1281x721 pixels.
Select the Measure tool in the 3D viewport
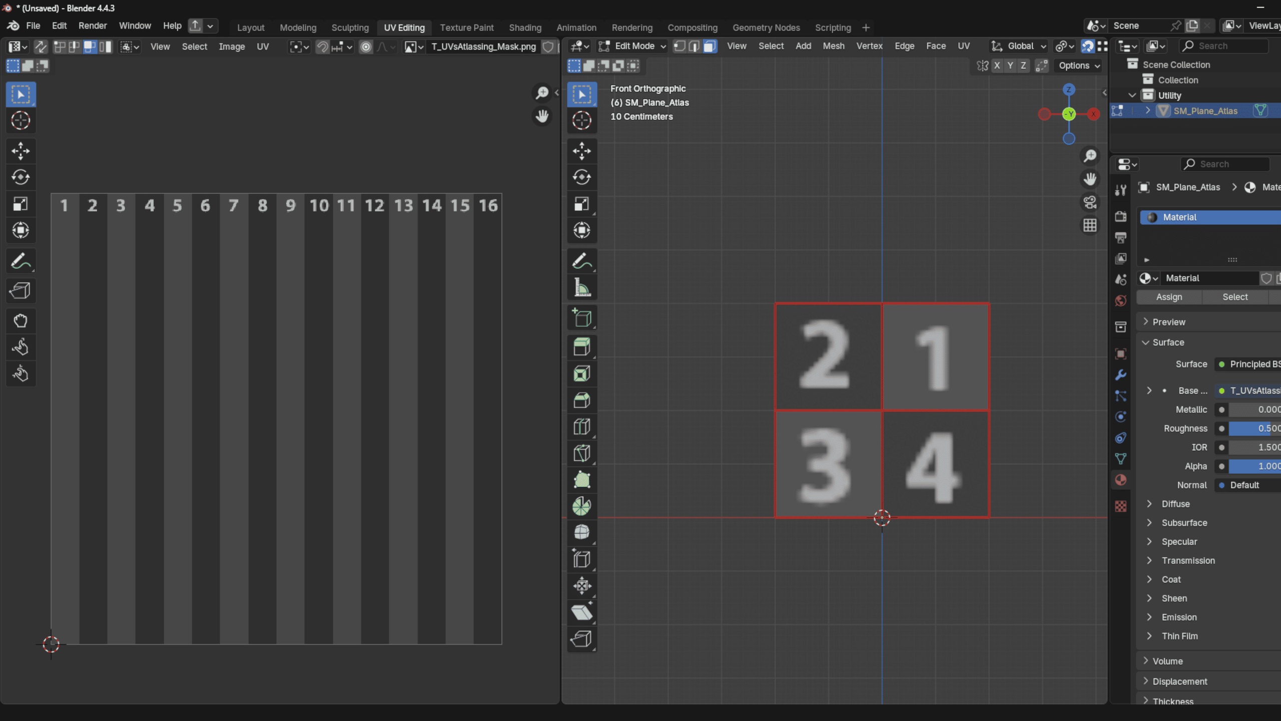pos(582,287)
